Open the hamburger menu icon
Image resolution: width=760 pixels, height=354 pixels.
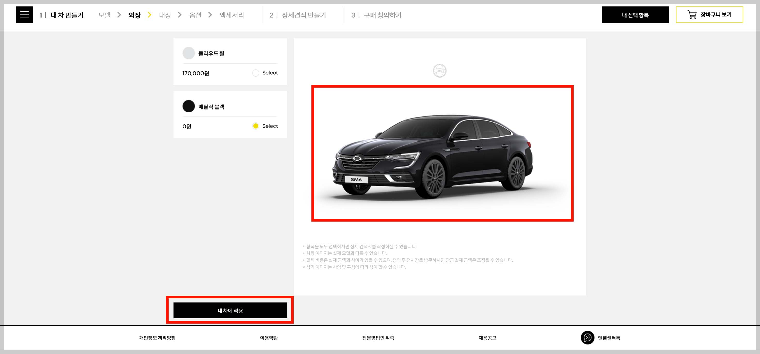point(24,15)
